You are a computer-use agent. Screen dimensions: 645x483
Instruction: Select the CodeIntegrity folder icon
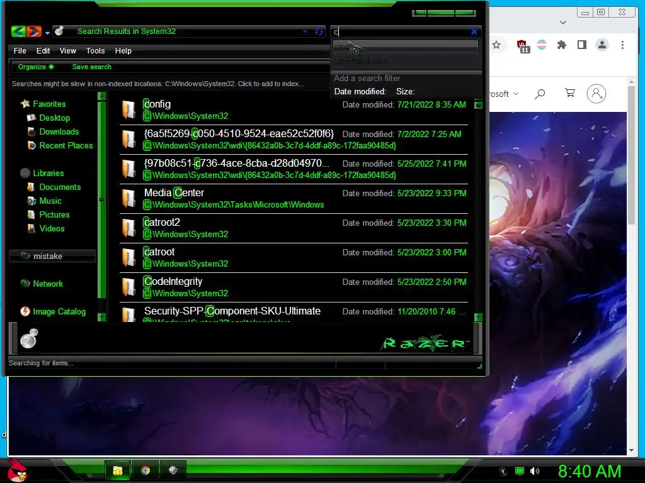128,287
